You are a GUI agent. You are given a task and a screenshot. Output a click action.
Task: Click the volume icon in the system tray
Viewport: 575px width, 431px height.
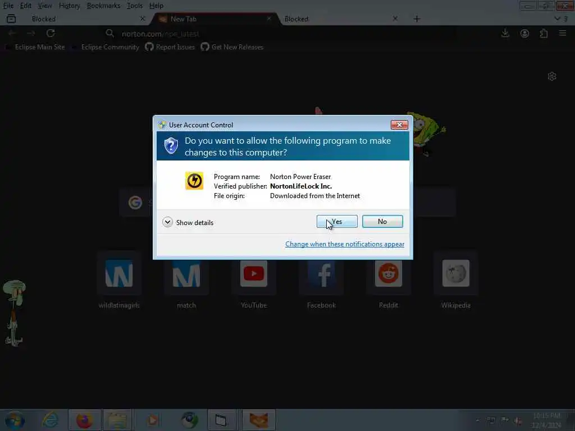tap(518, 420)
